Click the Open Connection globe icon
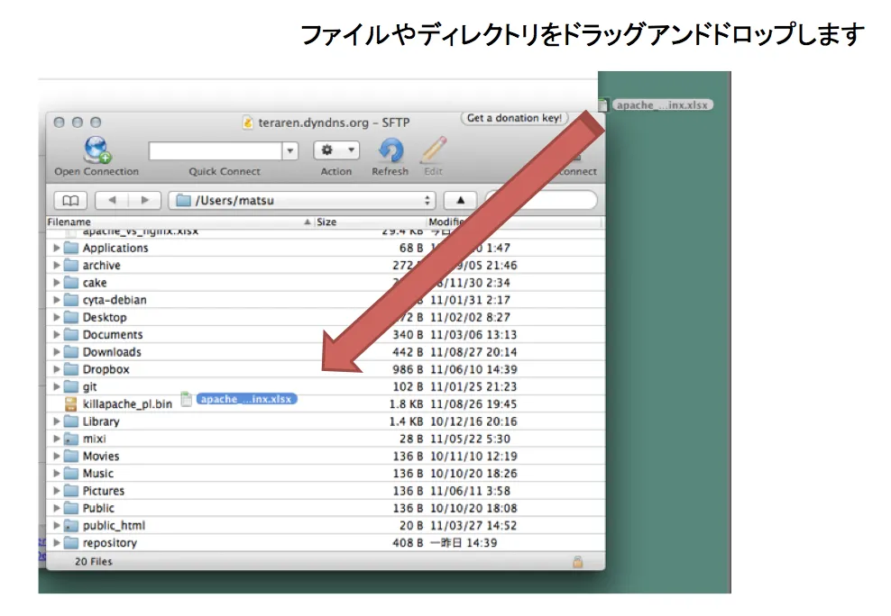 (x=96, y=149)
